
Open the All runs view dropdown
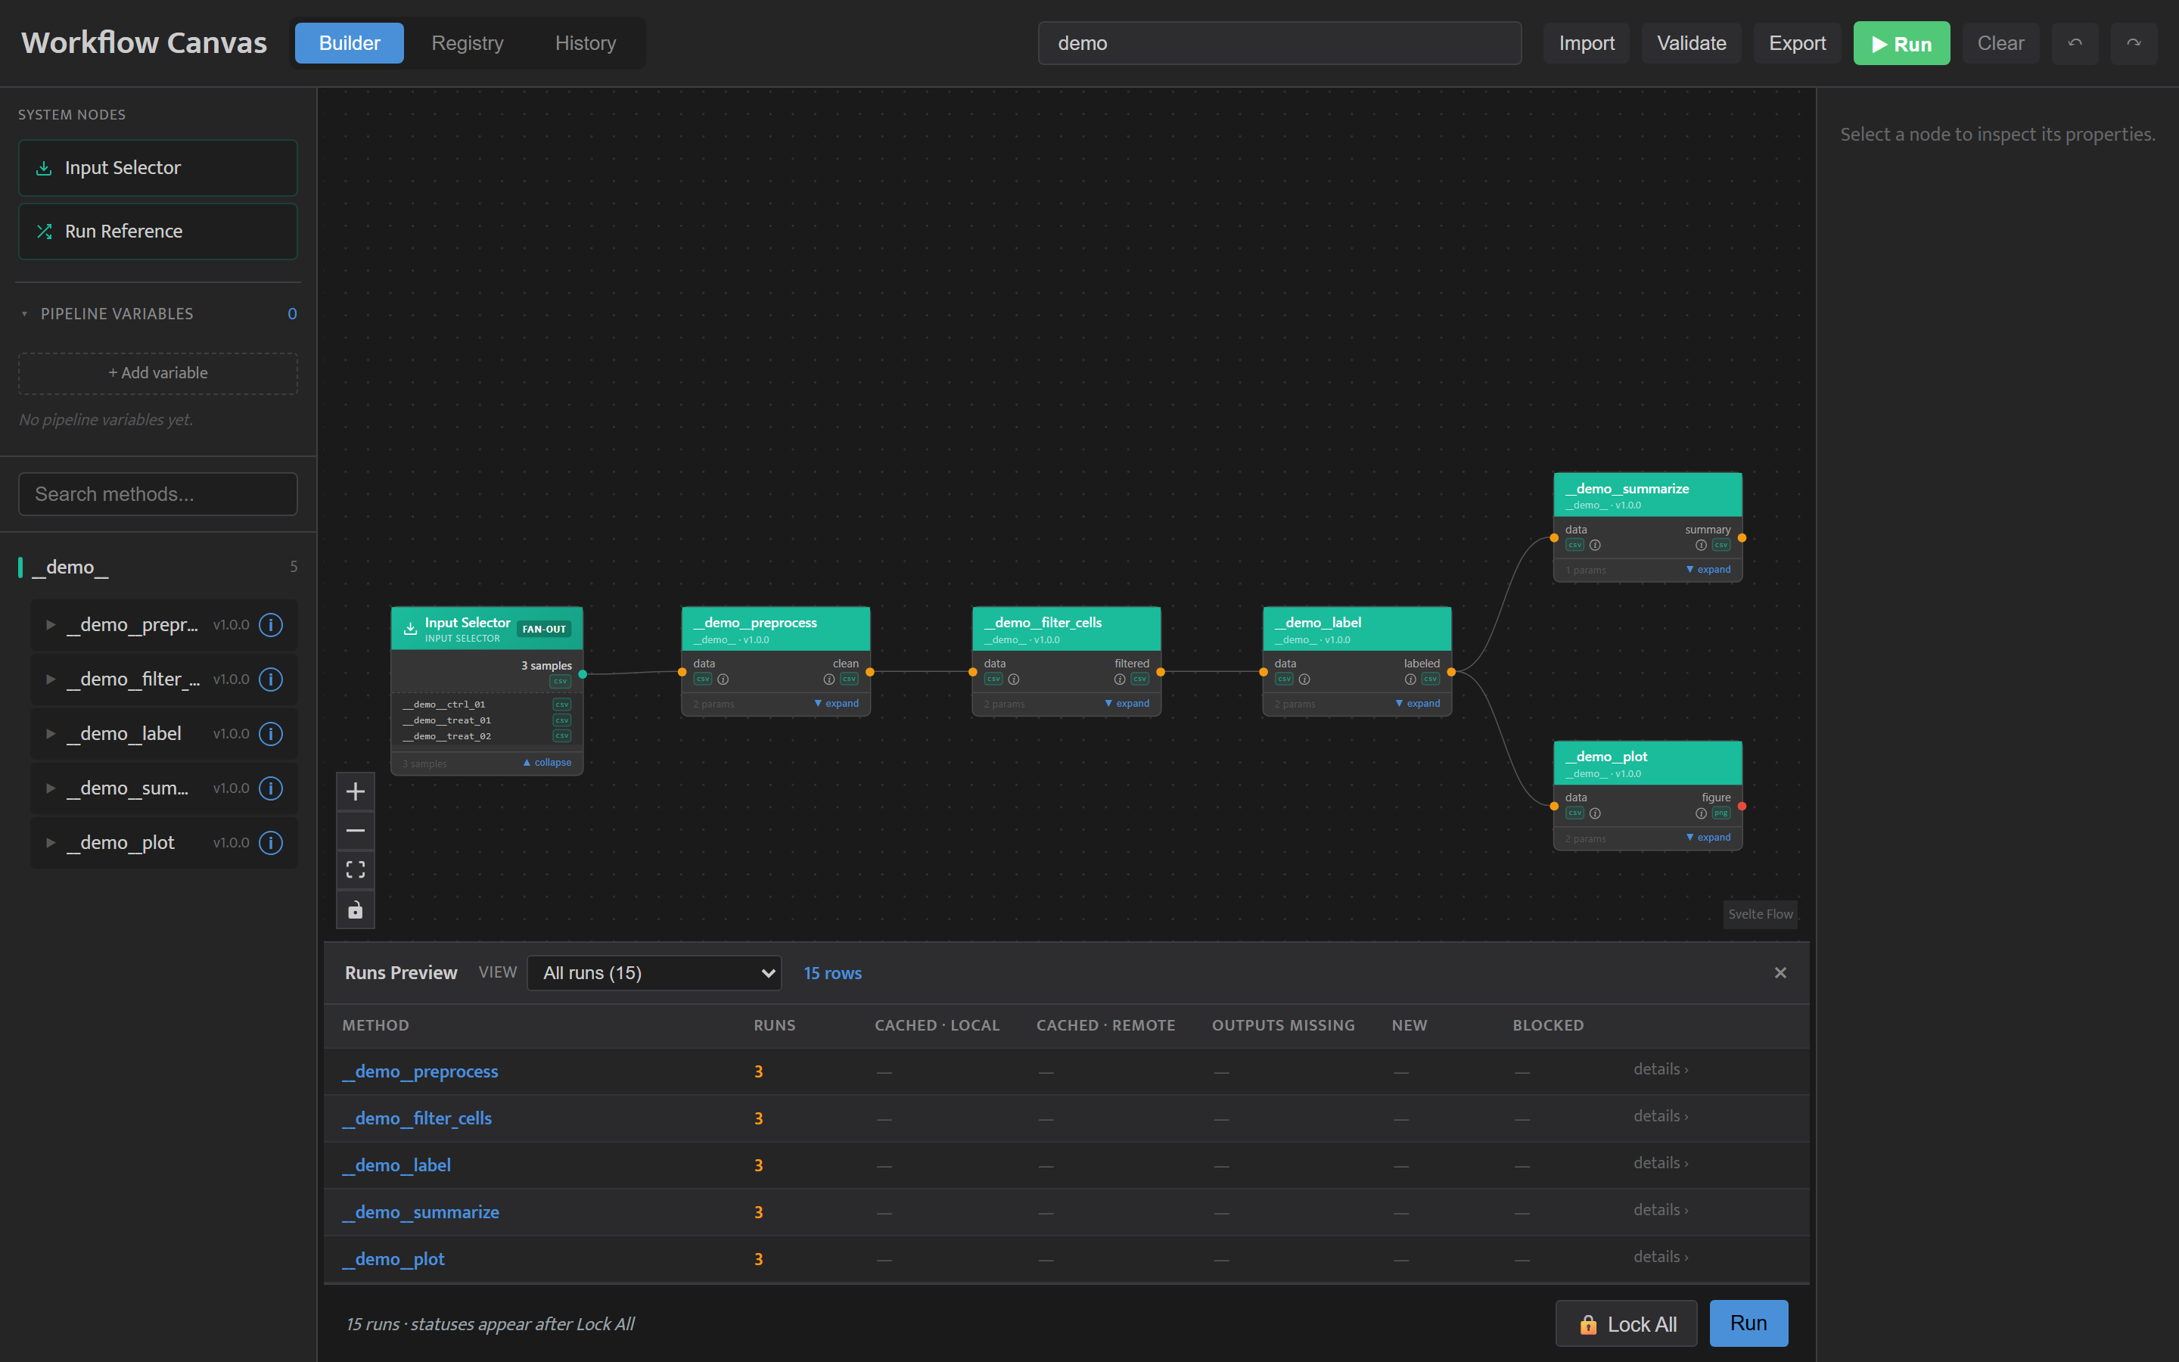coord(654,973)
